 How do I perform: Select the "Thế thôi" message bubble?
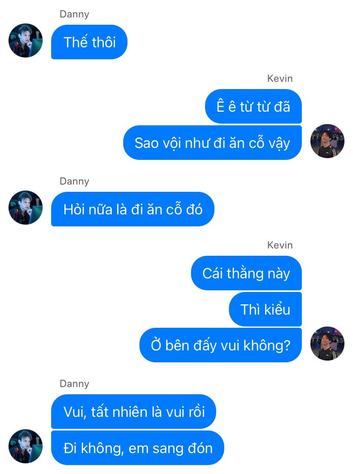(x=89, y=42)
